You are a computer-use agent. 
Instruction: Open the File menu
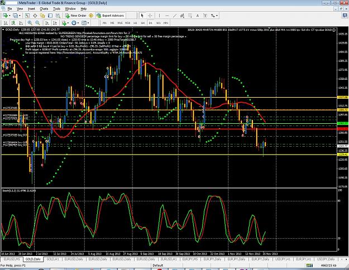9,9
